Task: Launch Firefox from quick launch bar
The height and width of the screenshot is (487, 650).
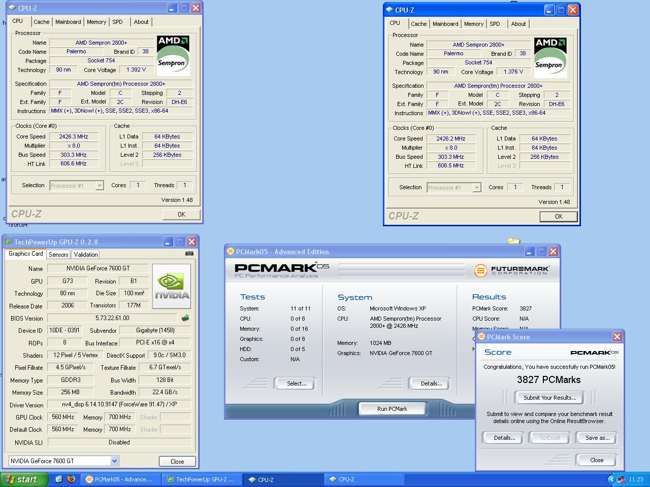Action: point(71,479)
